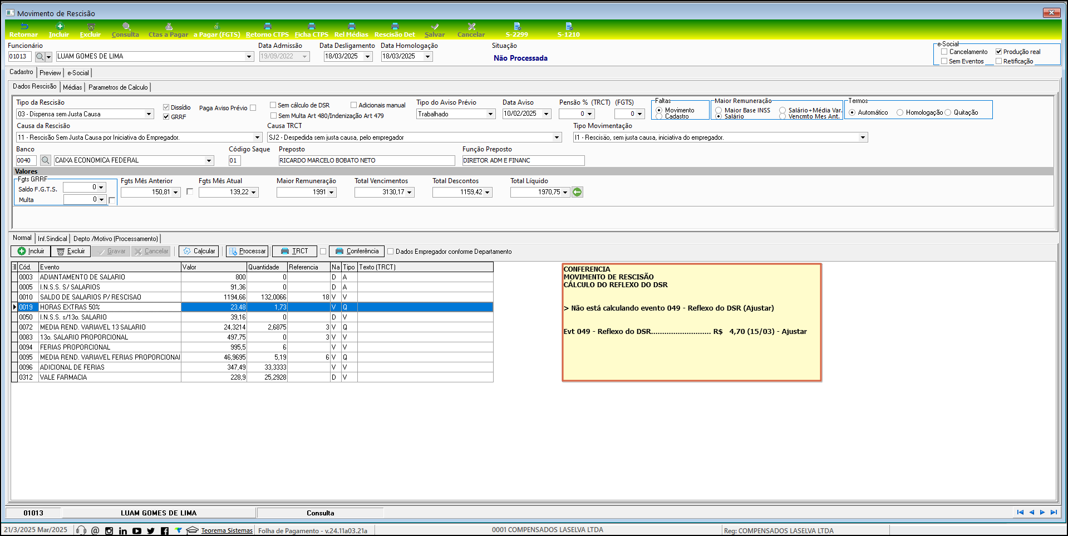Click the Preposto name input field
The image size is (1068, 536).
[367, 160]
